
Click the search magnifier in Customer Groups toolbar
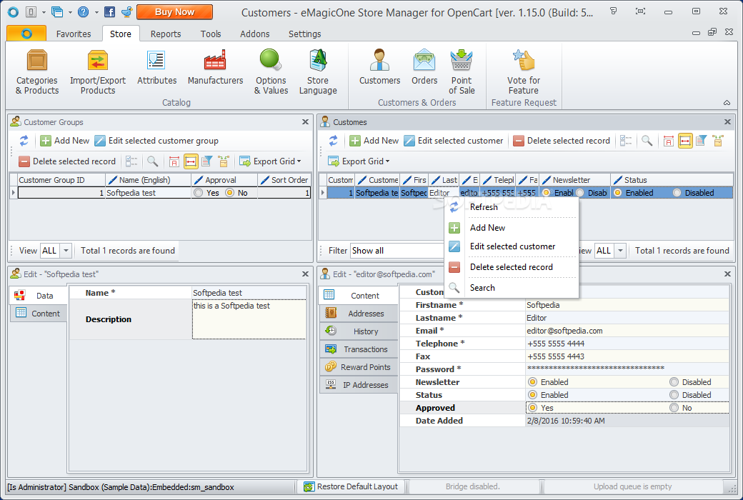152,161
